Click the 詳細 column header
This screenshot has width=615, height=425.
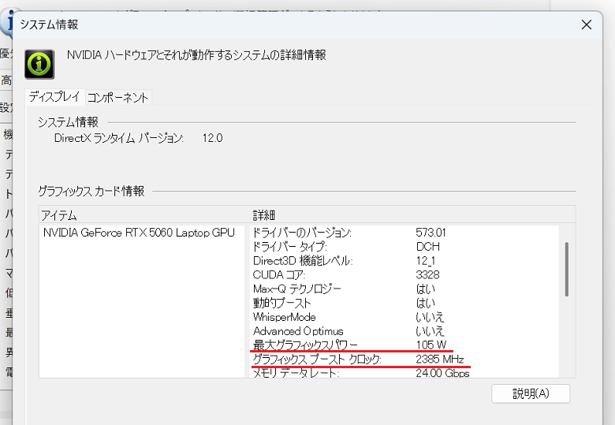pyautogui.click(x=263, y=215)
